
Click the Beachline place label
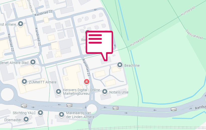click(x=132, y=66)
